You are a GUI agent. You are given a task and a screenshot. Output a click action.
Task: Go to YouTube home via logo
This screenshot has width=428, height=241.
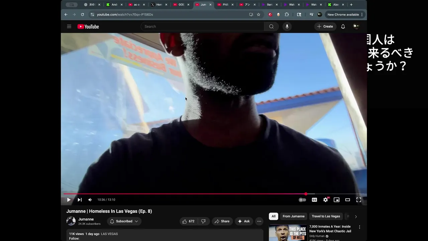click(x=88, y=26)
